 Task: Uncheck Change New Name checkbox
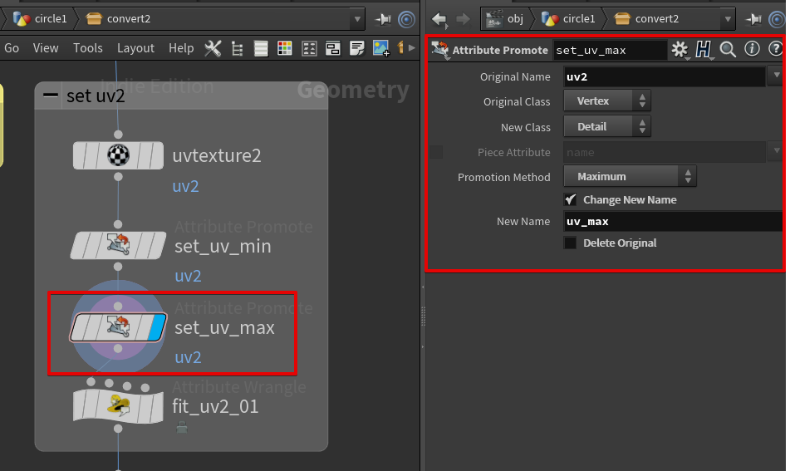[570, 199]
